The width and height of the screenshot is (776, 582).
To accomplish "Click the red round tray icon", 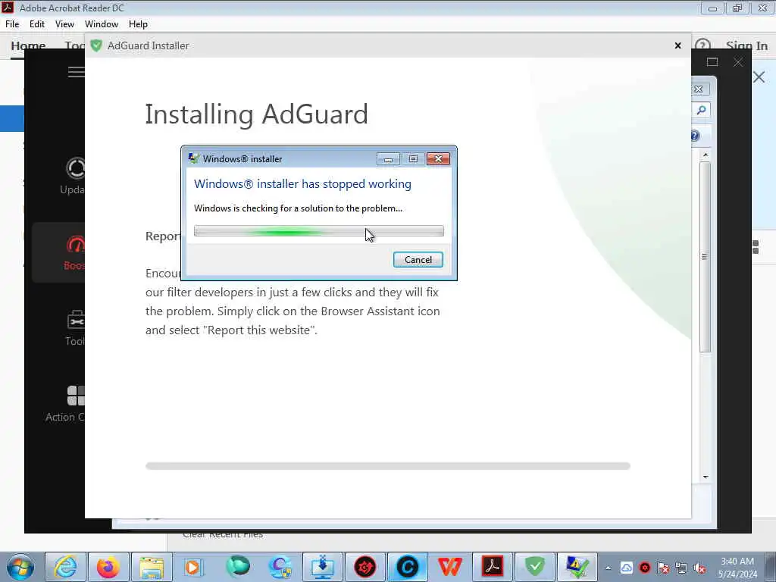I will pyautogui.click(x=644, y=568).
